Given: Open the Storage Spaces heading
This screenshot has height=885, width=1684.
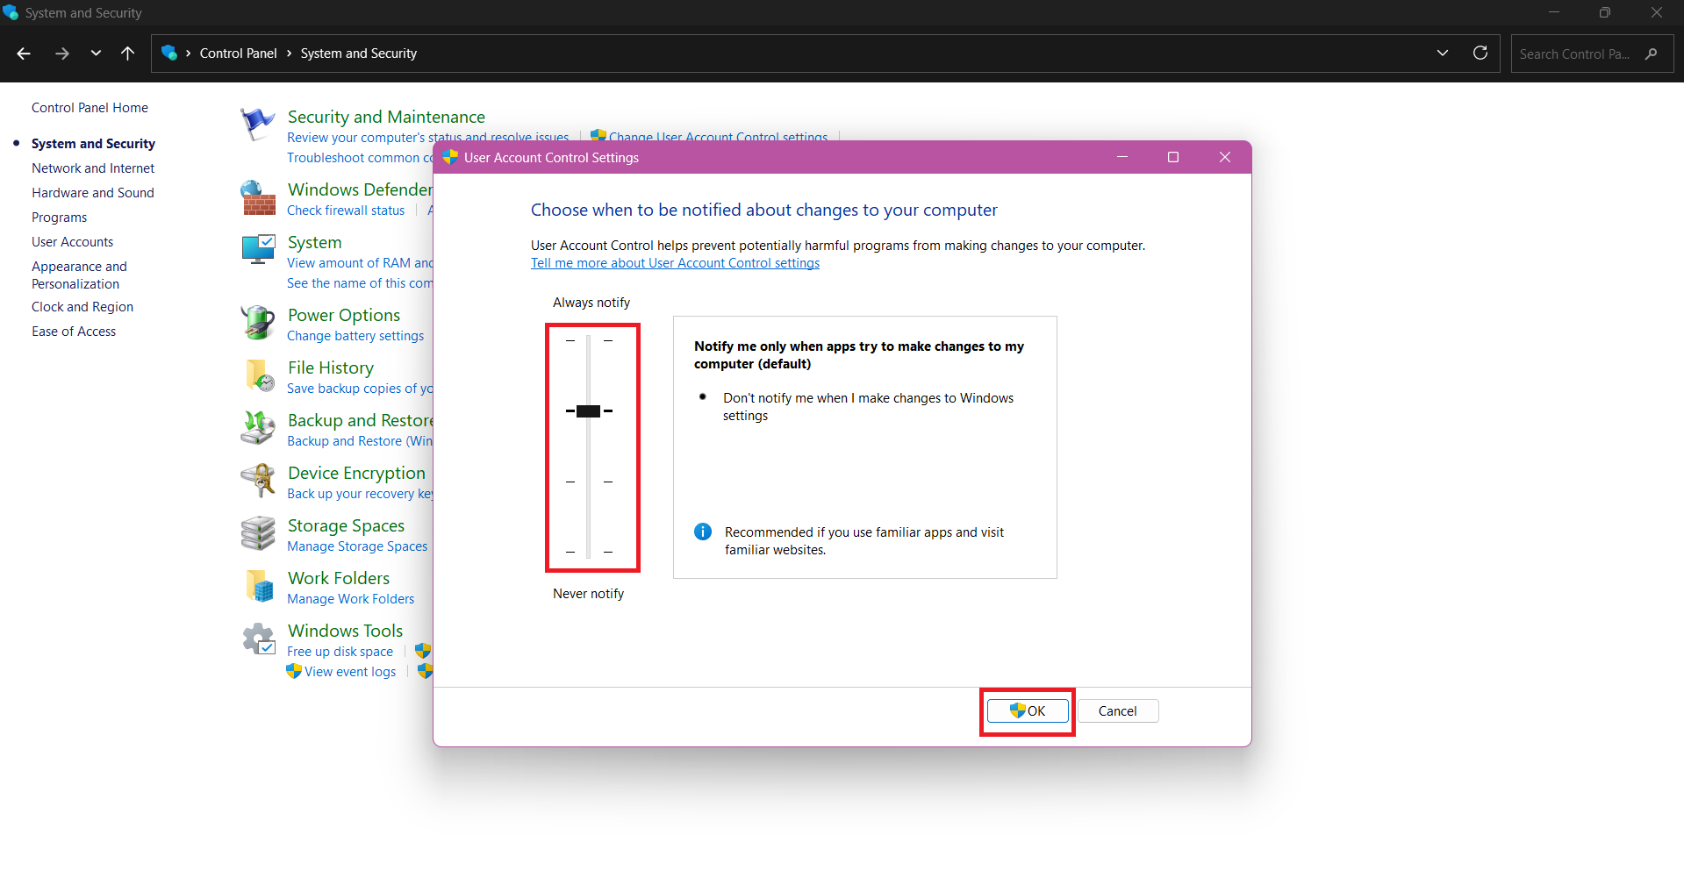Looking at the screenshot, I should click(x=346, y=525).
